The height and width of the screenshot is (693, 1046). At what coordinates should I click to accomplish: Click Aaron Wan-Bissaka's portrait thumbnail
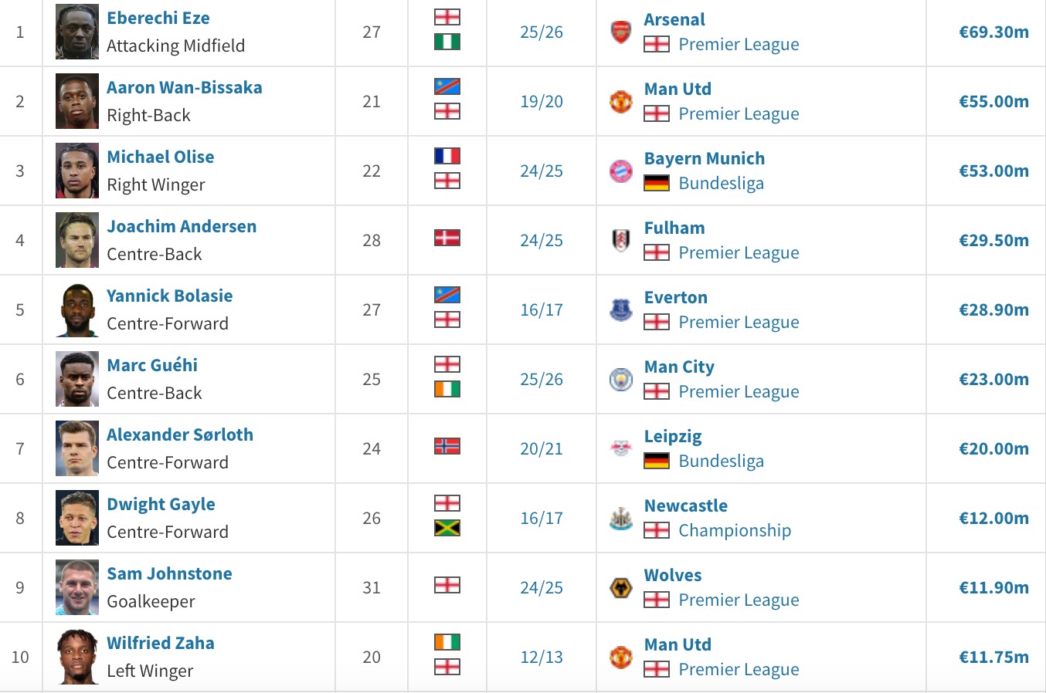click(x=77, y=101)
